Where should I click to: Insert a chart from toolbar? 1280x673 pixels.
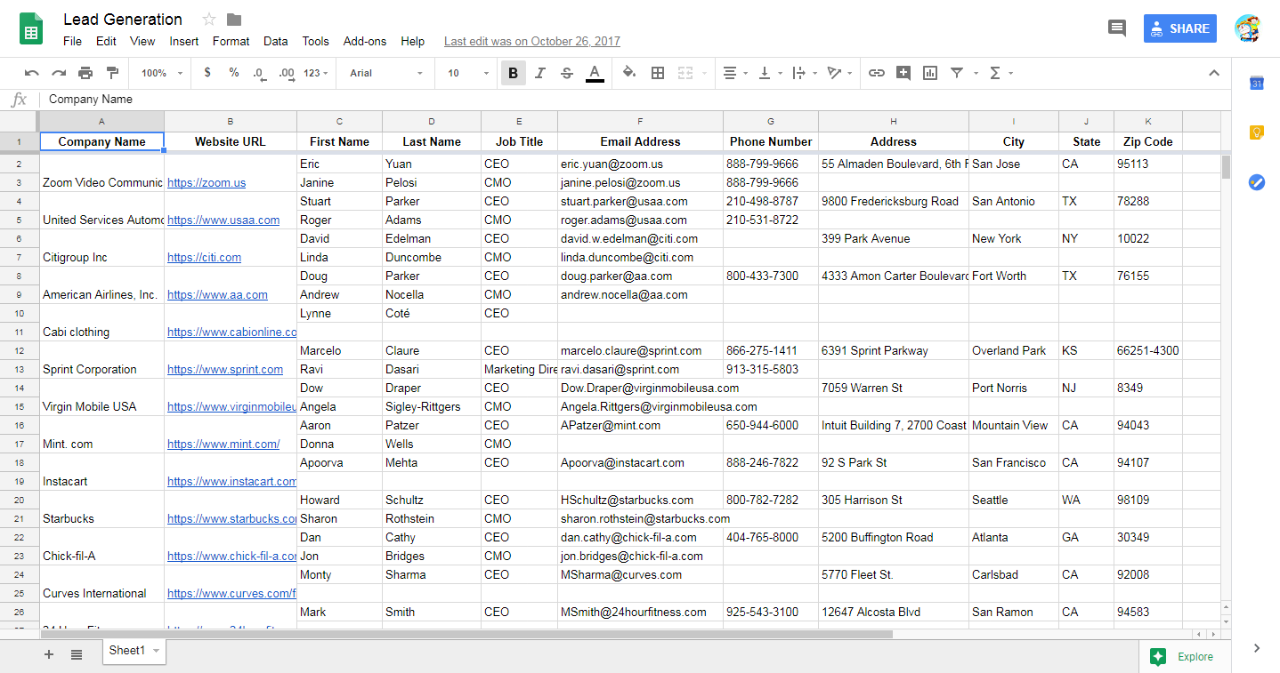click(x=930, y=73)
